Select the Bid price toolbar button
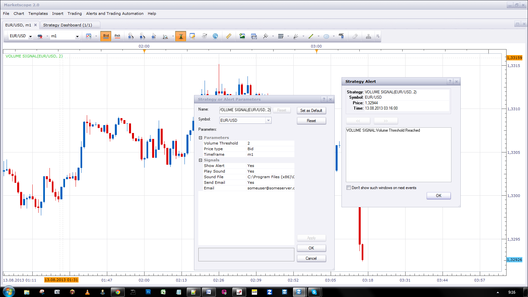Viewport: 528px width, 297px height. tap(106, 36)
